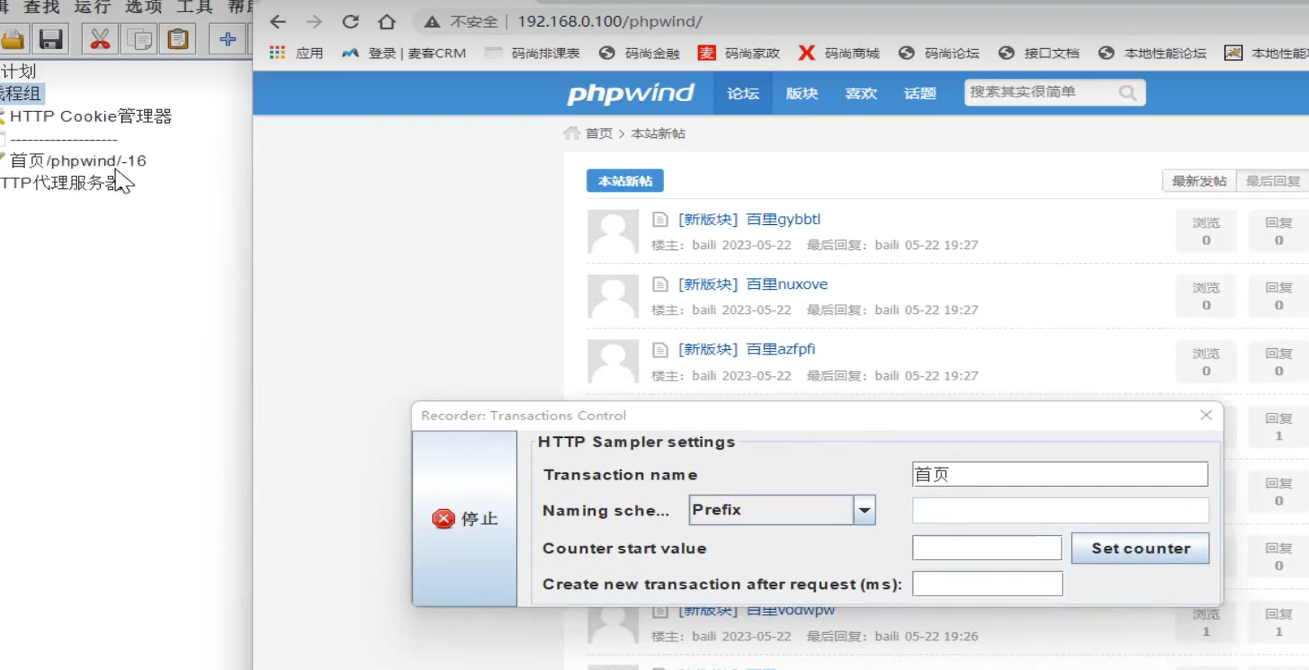This screenshot has height=670, width=1309.
Task: Click the JMeter Cut scissors icon
Action: coord(99,39)
